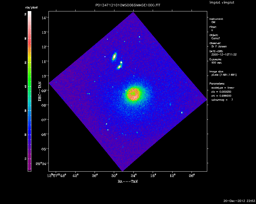Click the 24s right ascension tick label
This screenshot has height=204, width=256.
pos(134,175)
